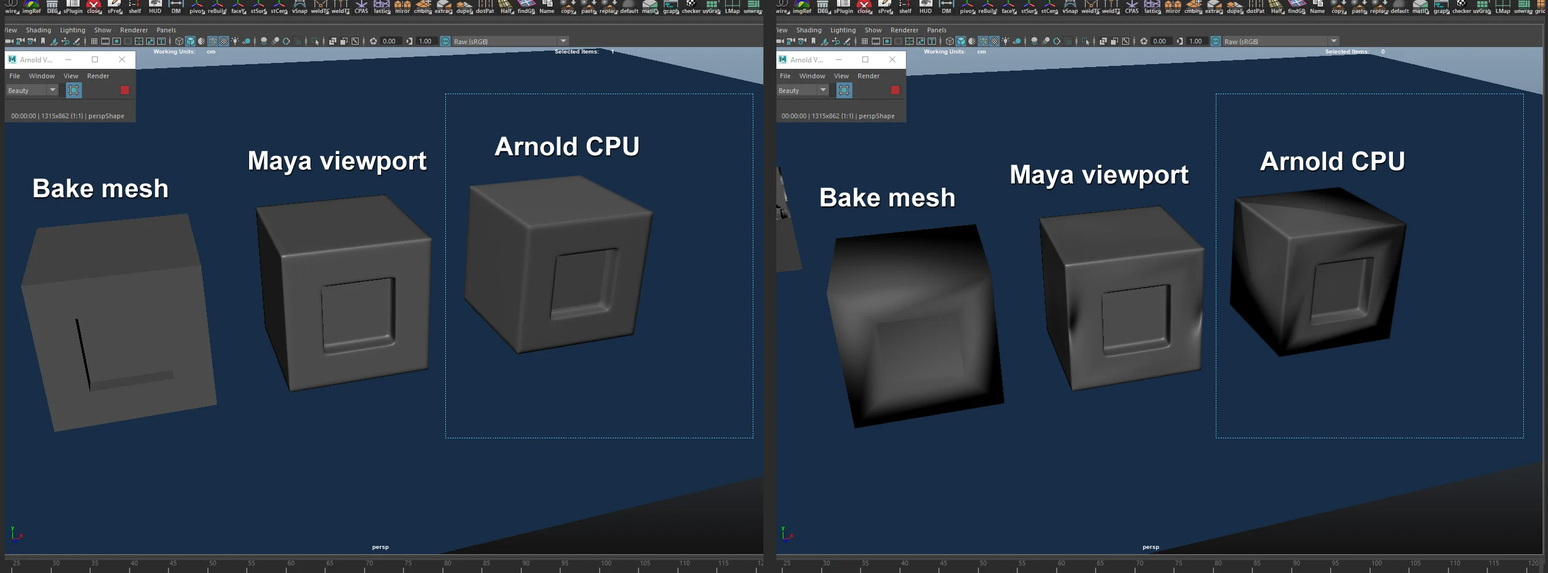Toggle wireframe display in left viewport
1548x573 pixels.
coord(179,41)
